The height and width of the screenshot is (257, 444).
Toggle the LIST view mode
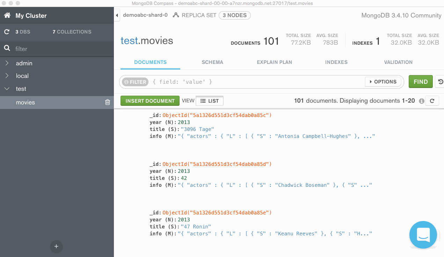[210, 101]
